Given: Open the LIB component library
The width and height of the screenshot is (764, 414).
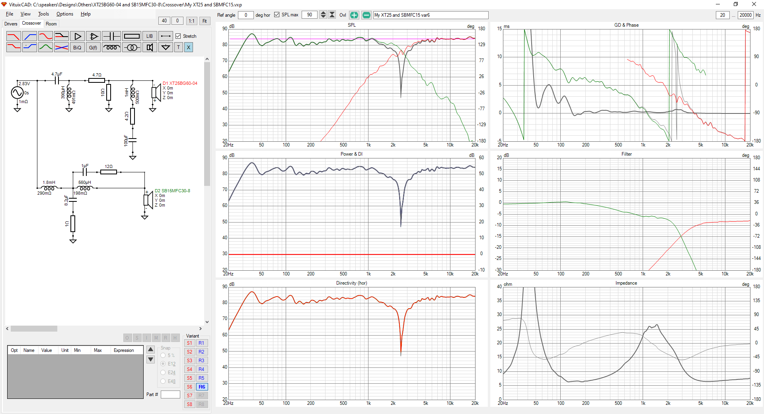Looking at the screenshot, I should coord(150,36).
